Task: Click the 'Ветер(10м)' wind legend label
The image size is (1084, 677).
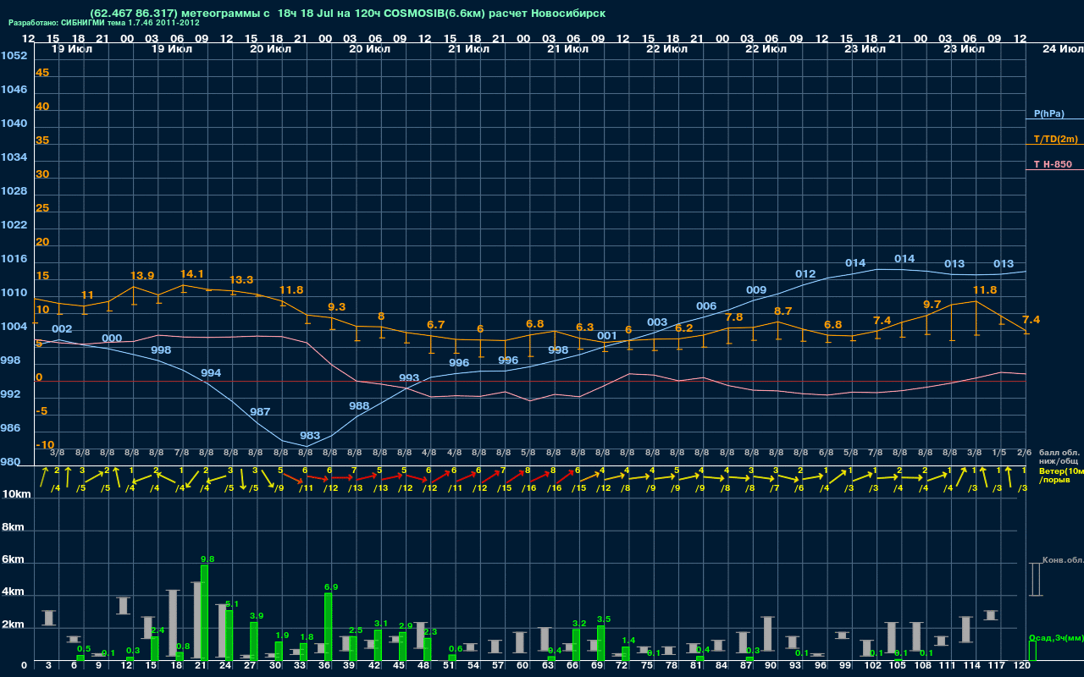Action: coord(1061,471)
